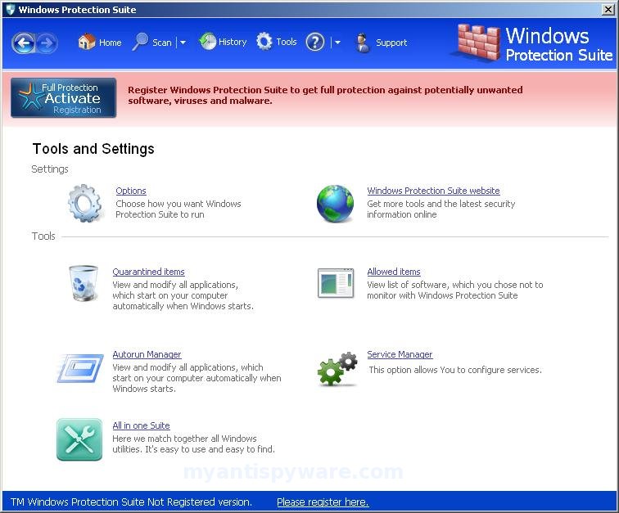Click the All in one Suite wrench icon

click(79, 439)
